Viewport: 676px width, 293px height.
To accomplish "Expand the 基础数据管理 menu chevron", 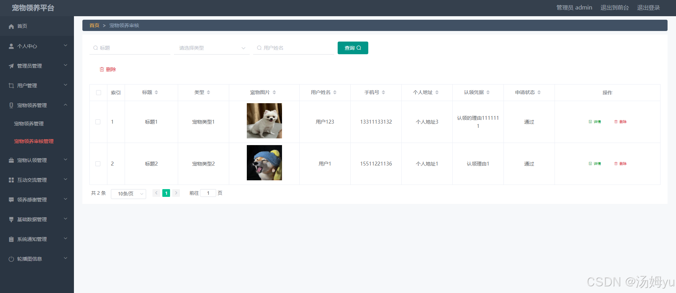I will [65, 219].
